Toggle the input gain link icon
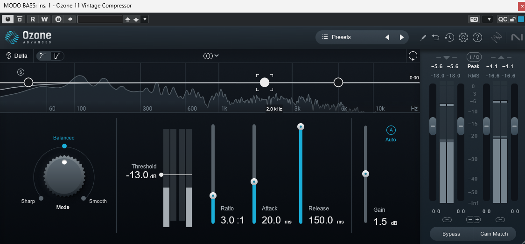Viewport: 525px width, 244px height. pyautogui.click(x=447, y=220)
